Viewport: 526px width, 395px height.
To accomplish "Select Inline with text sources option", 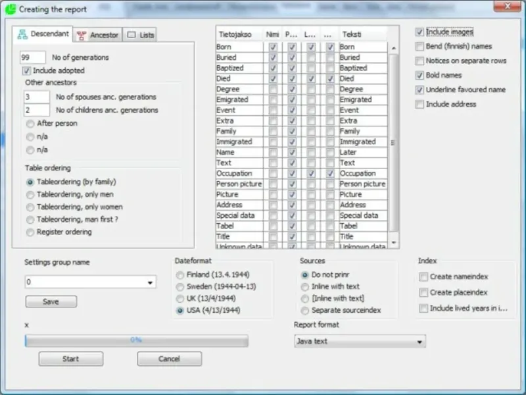I will click(x=305, y=287).
